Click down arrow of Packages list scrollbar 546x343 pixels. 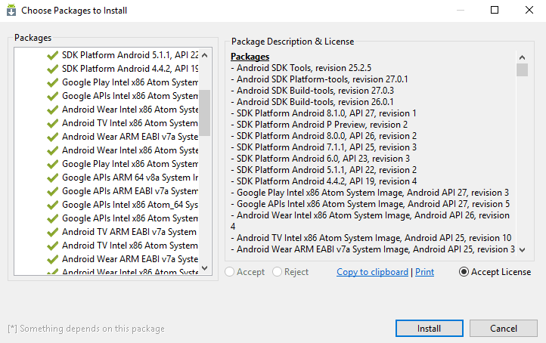coord(205,268)
